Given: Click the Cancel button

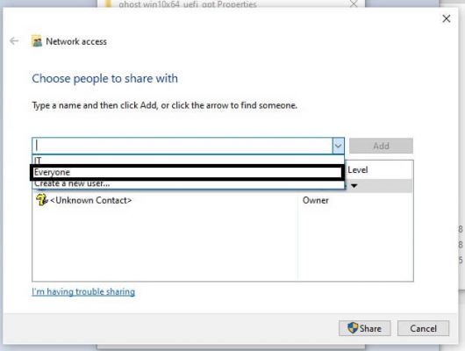Looking at the screenshot, I should tap(423, 328).
